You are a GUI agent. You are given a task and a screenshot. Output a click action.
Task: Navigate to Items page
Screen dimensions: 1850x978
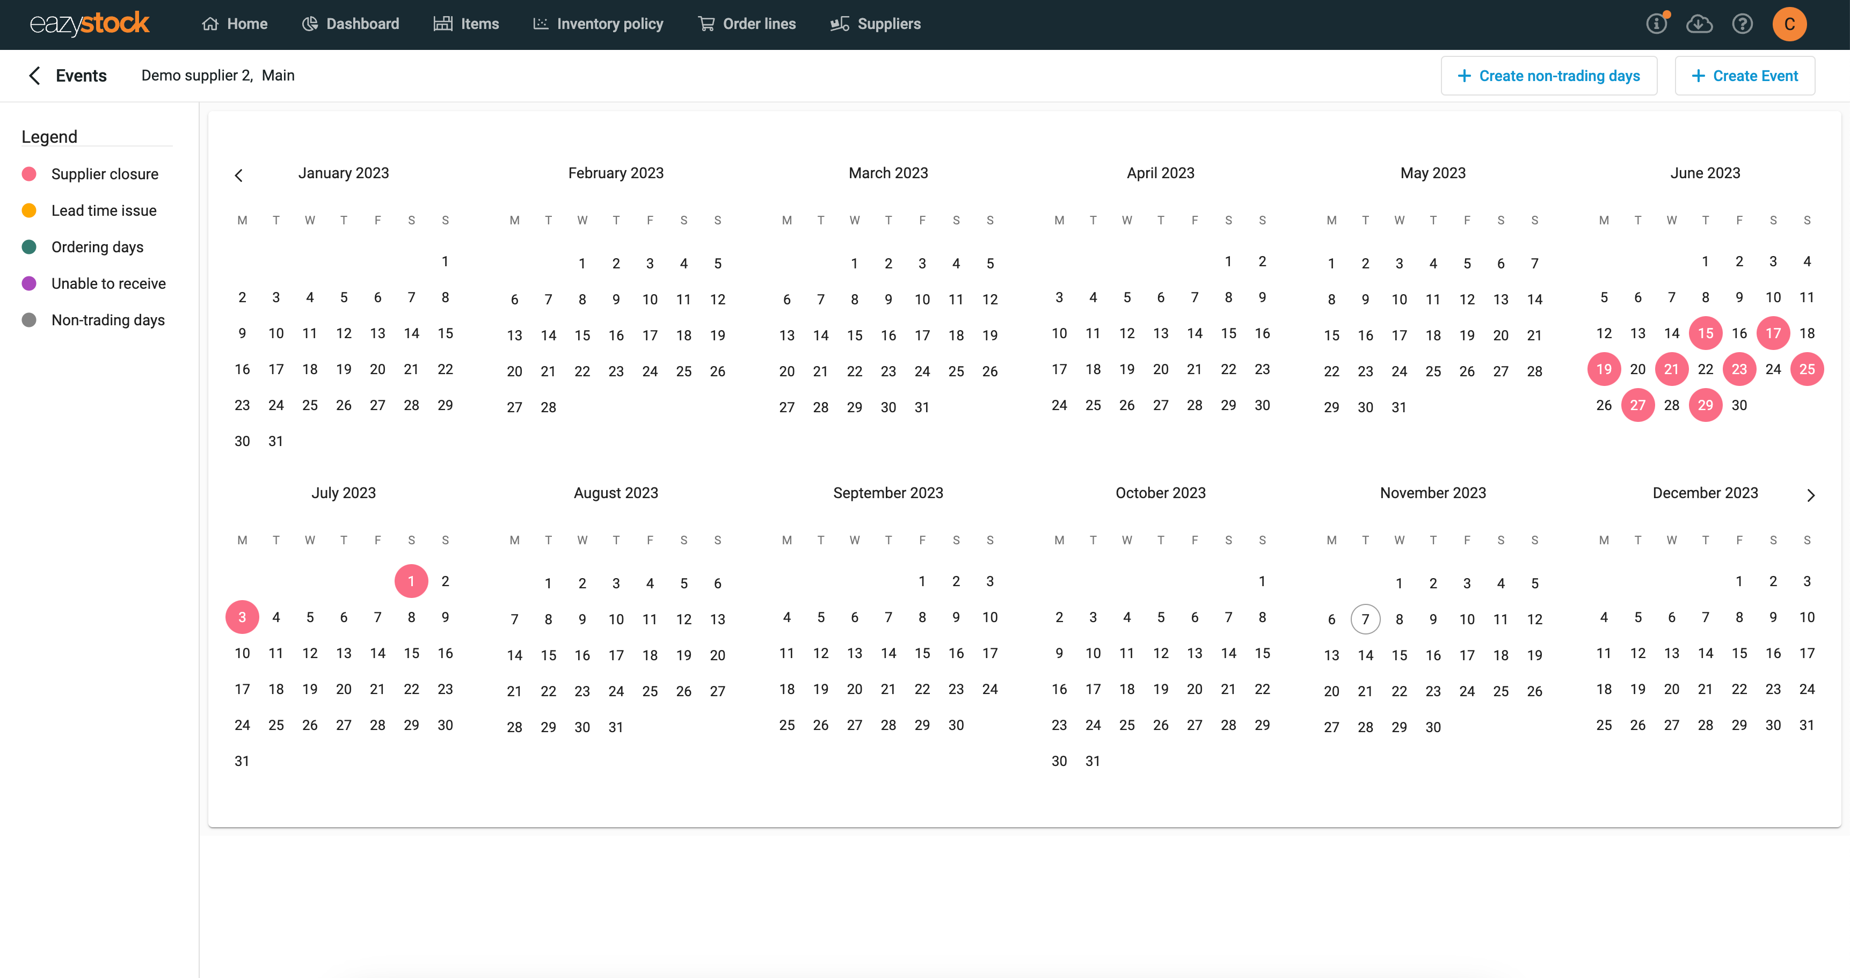click(x=466, y=24)
